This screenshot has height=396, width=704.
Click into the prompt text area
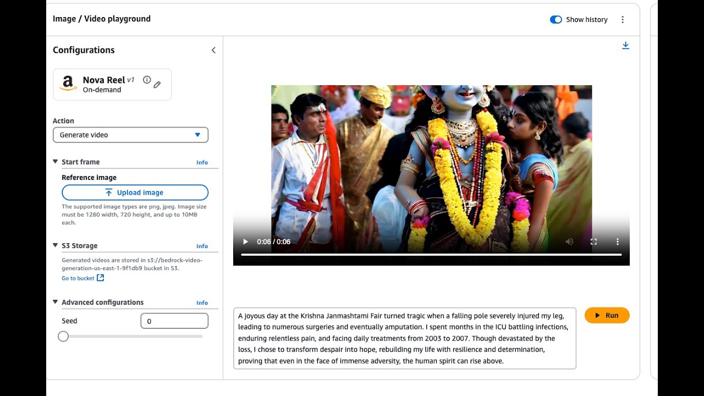[405, 338]
